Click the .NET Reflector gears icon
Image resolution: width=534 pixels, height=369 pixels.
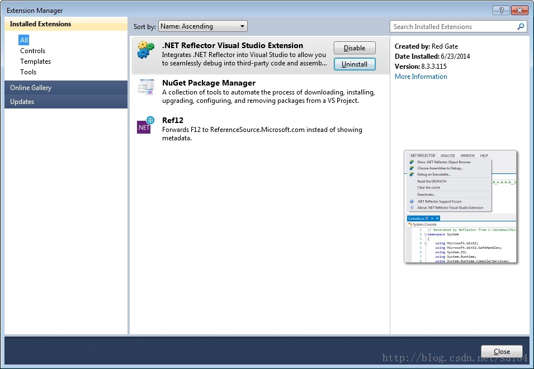click(x=146, y=50)
